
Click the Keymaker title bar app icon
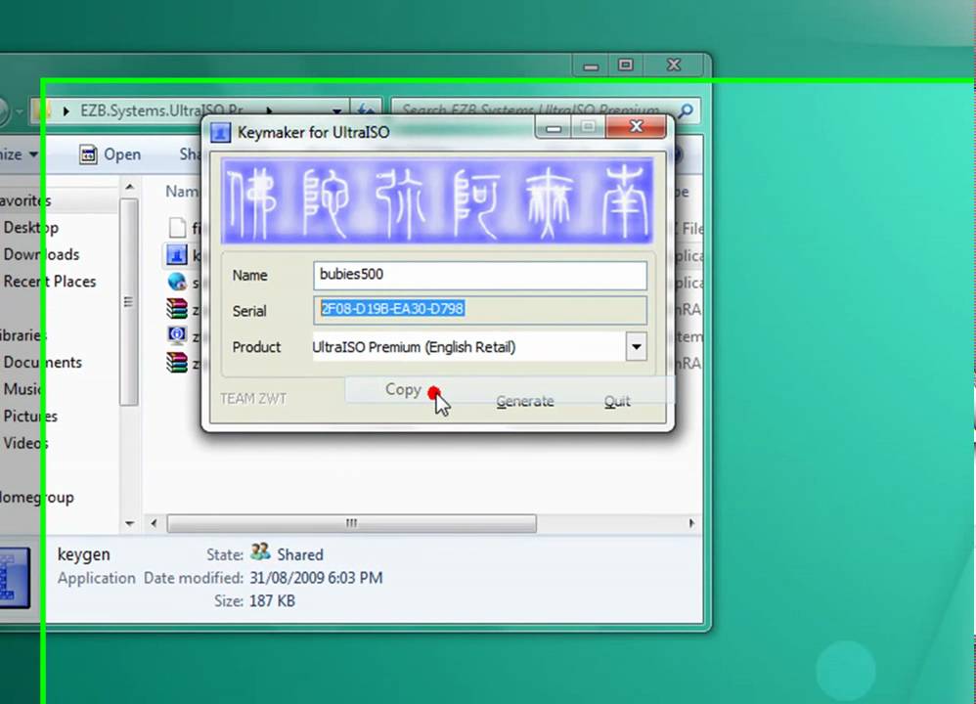pyautogui.click(x=222, y=132)
